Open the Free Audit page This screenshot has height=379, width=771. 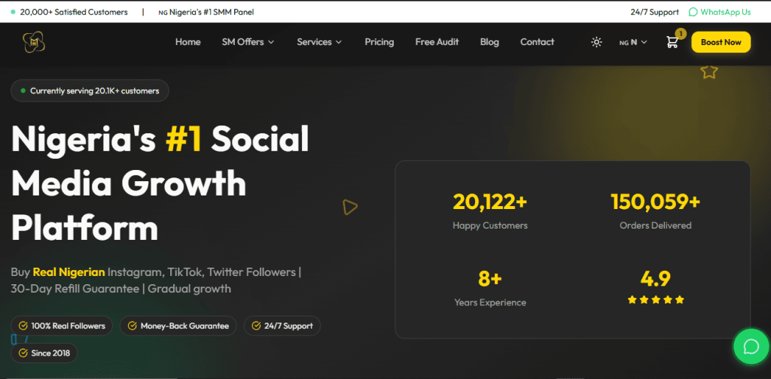[x=437, y=42]
